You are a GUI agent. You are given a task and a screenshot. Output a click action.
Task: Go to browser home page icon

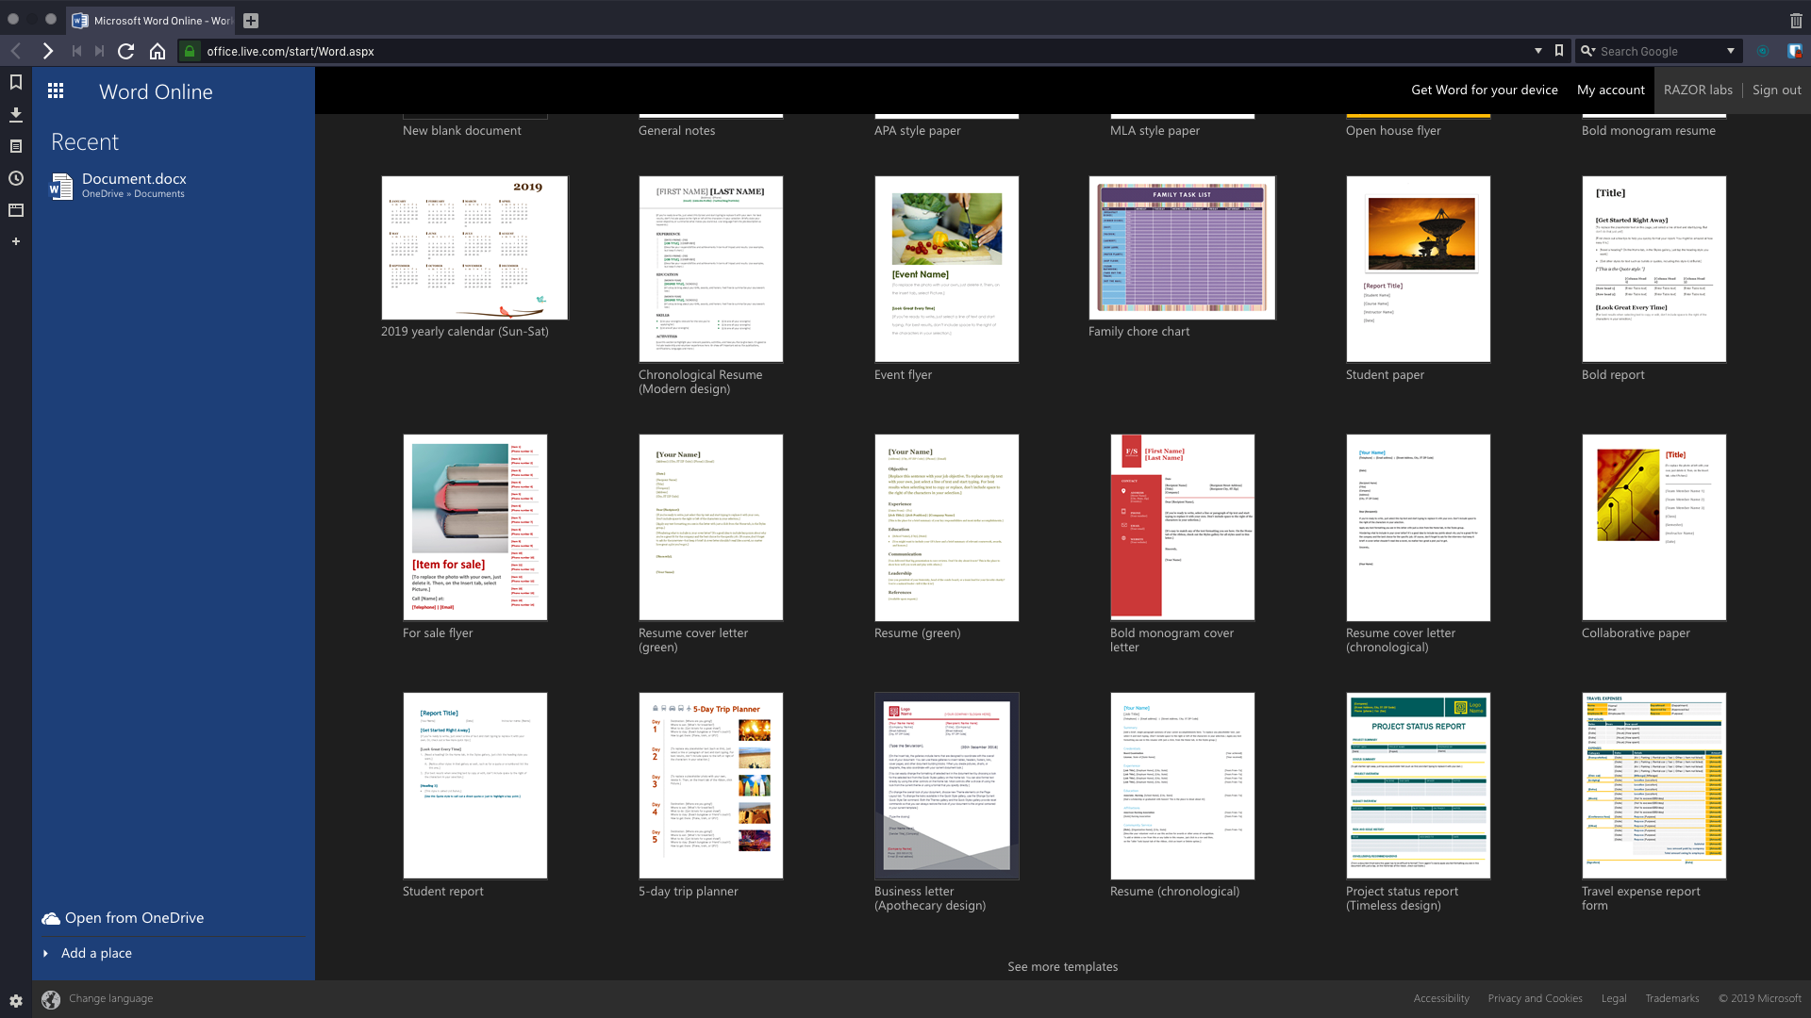point(158,51)
